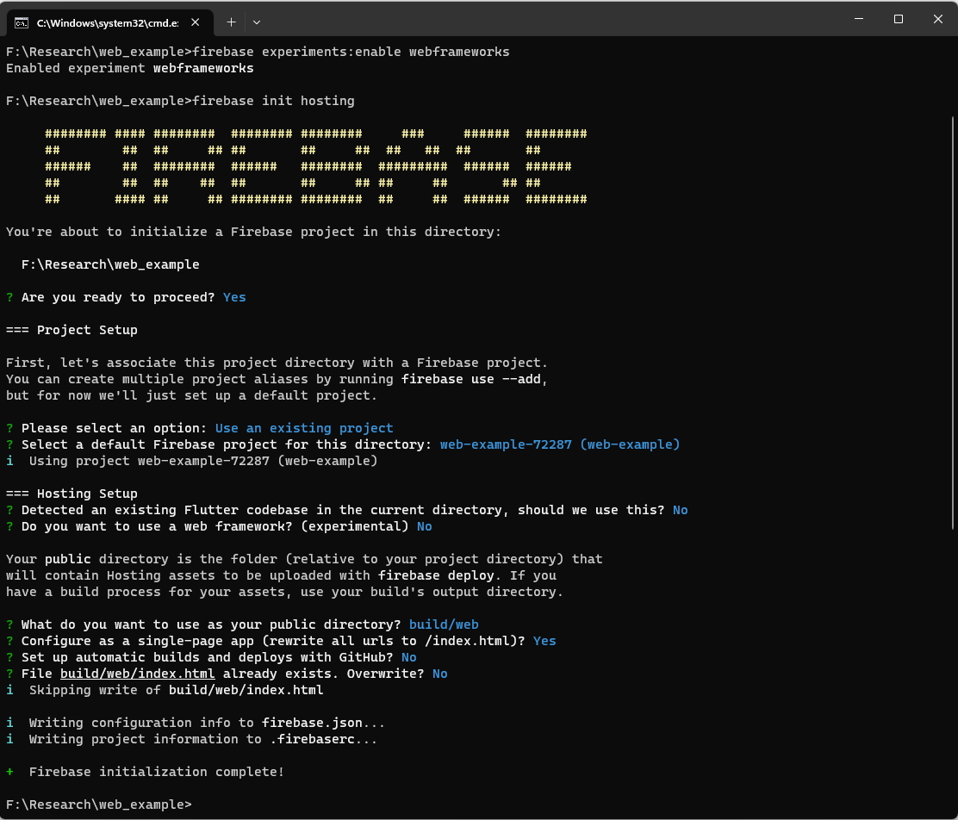958x820 pixels.
Task: Click the "Use an existing project" answer text
Action: tap(304, 428)
